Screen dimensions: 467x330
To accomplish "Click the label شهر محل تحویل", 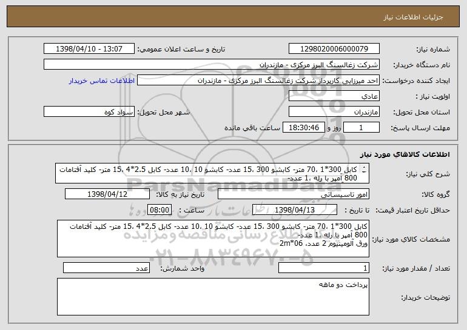I will (x=163, y=112).
